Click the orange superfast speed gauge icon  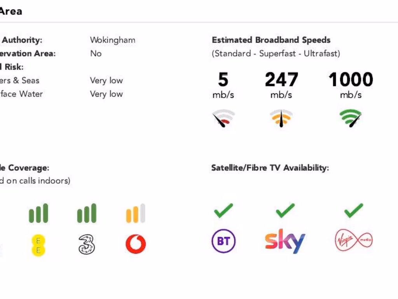(x=281, y=118)
